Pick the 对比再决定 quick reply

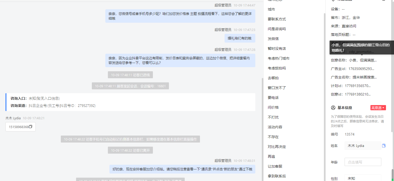pos(277,147)
